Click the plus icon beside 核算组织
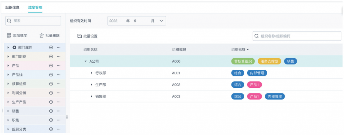The width and height of the screenshot is (344, 135). click(51, 84)
